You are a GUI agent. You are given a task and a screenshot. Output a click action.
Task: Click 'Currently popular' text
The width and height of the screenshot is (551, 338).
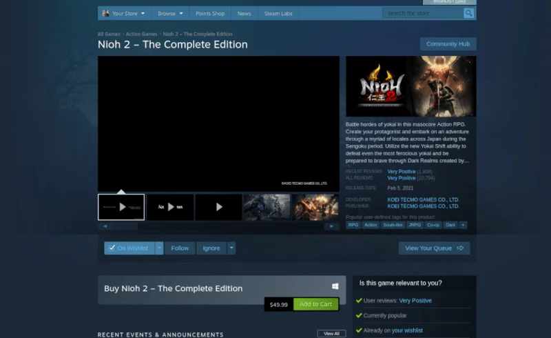385,315
